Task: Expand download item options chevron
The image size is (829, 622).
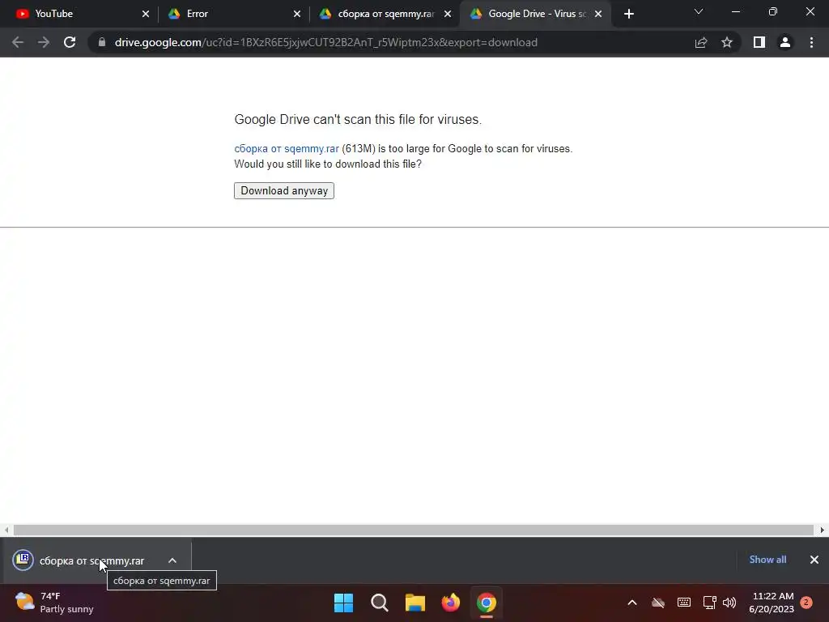Action: click(x=172, y=560)
